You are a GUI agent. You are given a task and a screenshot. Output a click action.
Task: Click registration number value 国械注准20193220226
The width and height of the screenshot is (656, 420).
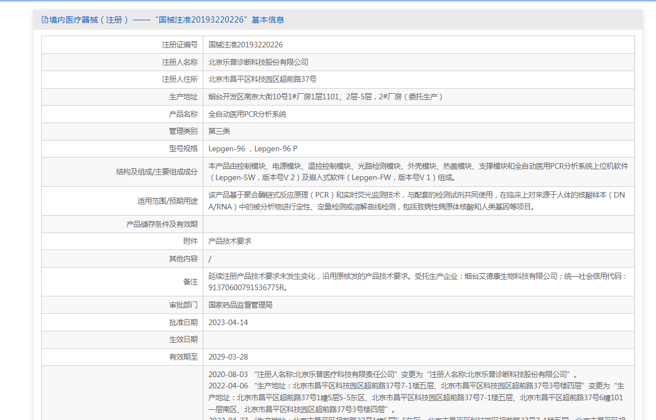click(x=245, y=45)
